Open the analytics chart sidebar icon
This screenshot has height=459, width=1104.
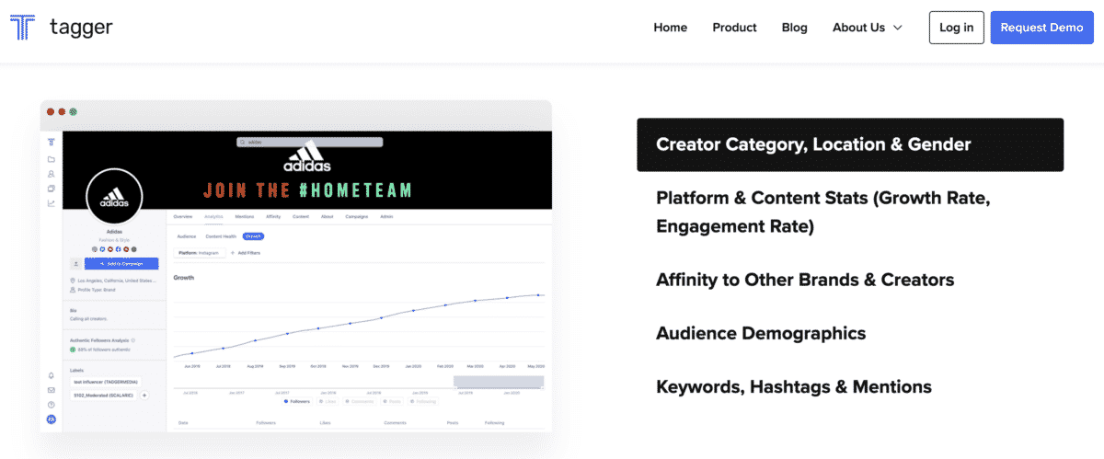pyautogui.click(x=52, y=203)
